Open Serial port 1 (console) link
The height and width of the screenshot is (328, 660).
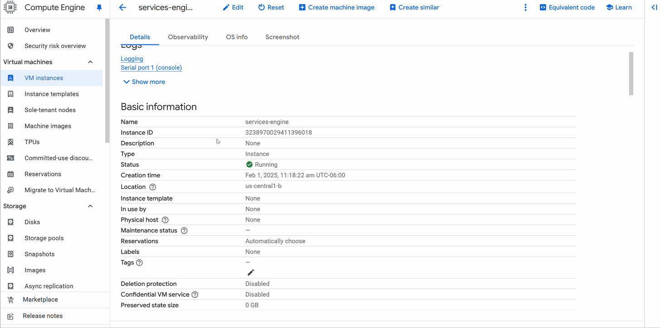click(151, 68)
